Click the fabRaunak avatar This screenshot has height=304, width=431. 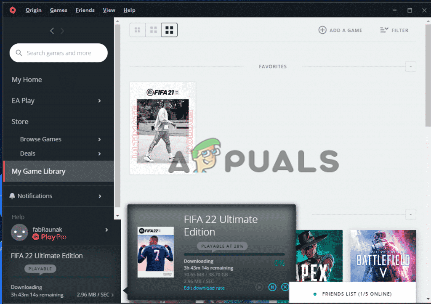pyautogui.click(x=19, y=233)
